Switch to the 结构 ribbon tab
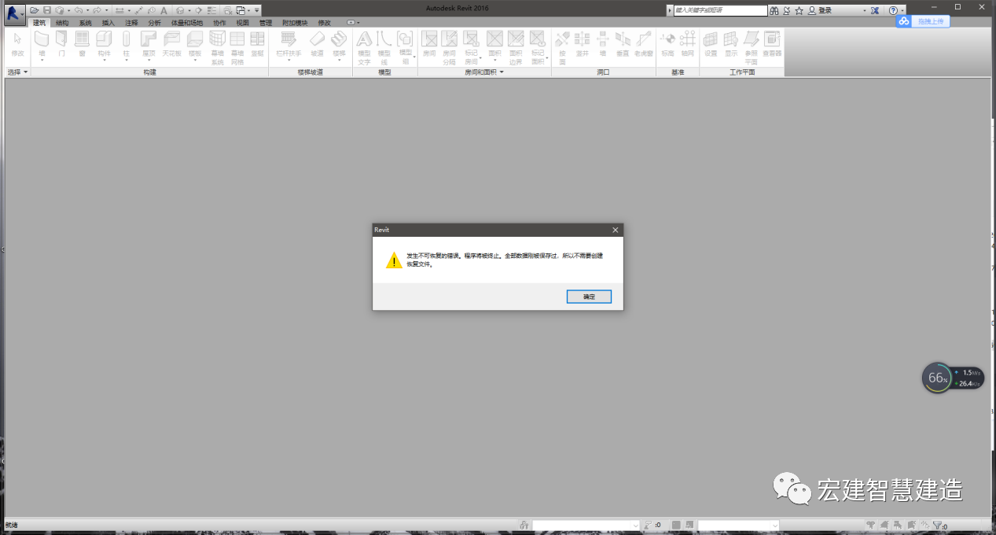This screenshot has height=535, width=996. tap(62, 23)
